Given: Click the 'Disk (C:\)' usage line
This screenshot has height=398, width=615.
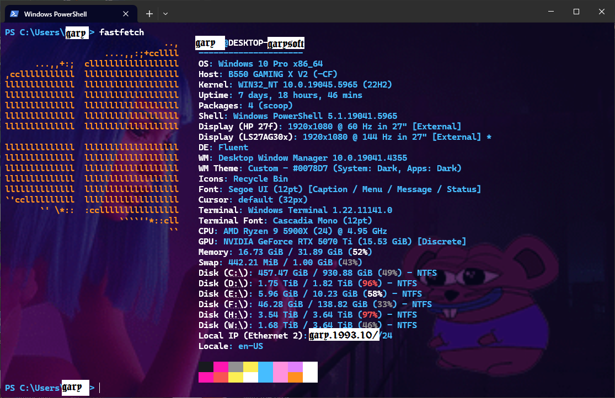Looking at the screenshot, I should coord(318,273).
